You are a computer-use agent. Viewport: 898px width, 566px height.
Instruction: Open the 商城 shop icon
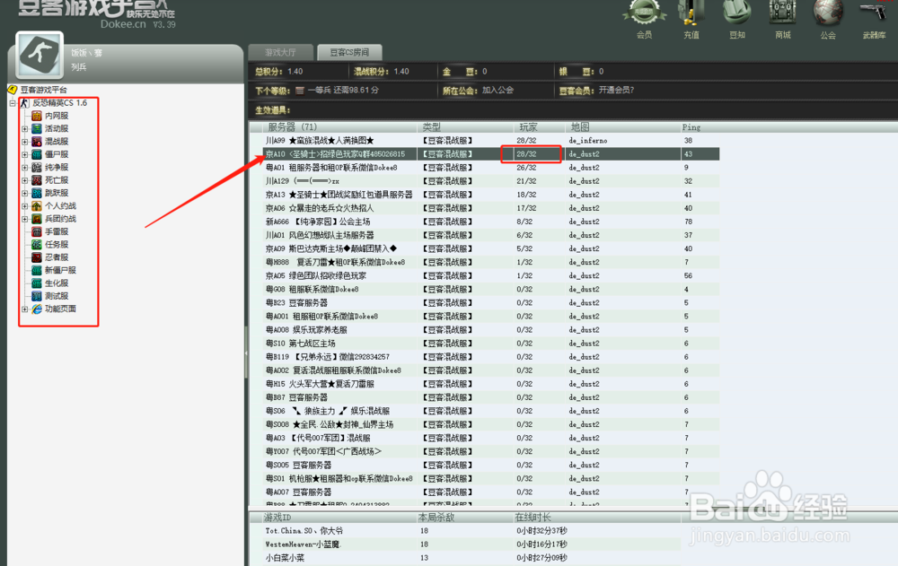[x=782, y=13]
